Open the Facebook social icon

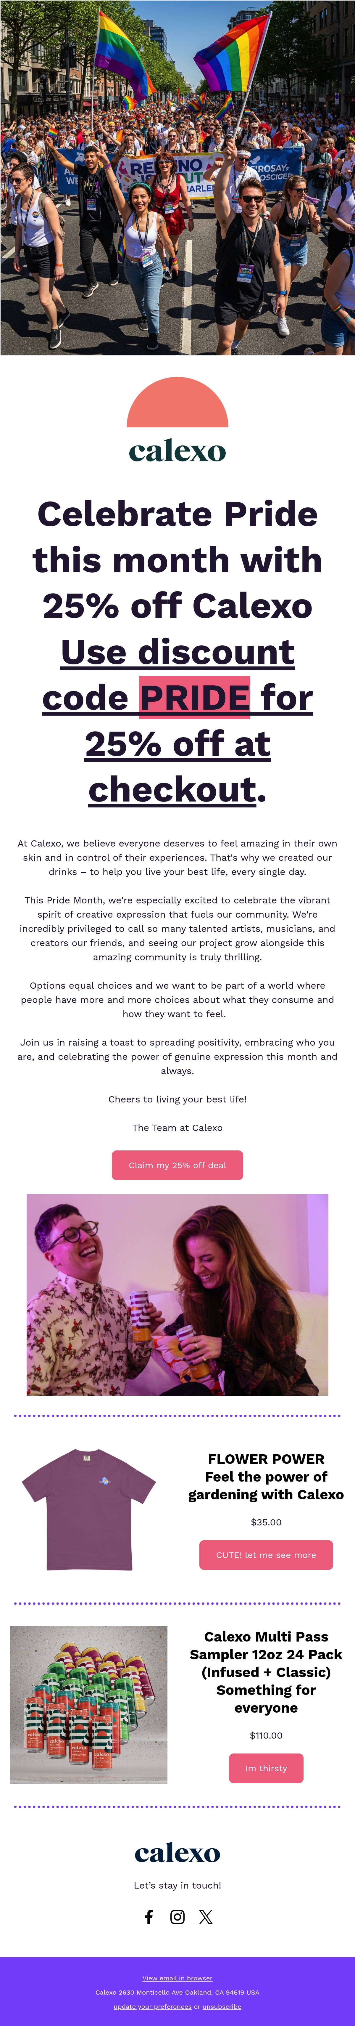149,1917
